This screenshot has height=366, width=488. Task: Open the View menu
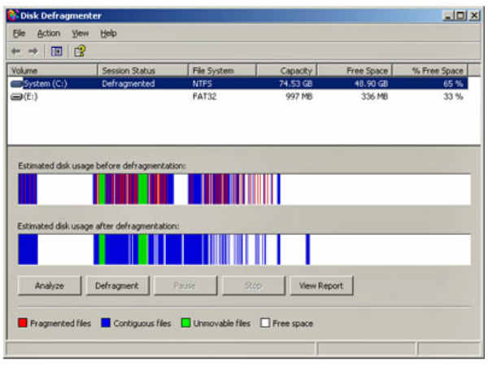pyautogui.click(x=80, y=33)
